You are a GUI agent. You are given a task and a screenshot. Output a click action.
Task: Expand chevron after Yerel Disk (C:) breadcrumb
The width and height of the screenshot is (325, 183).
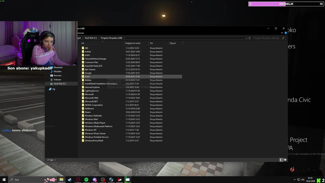[x=99, y=38]
